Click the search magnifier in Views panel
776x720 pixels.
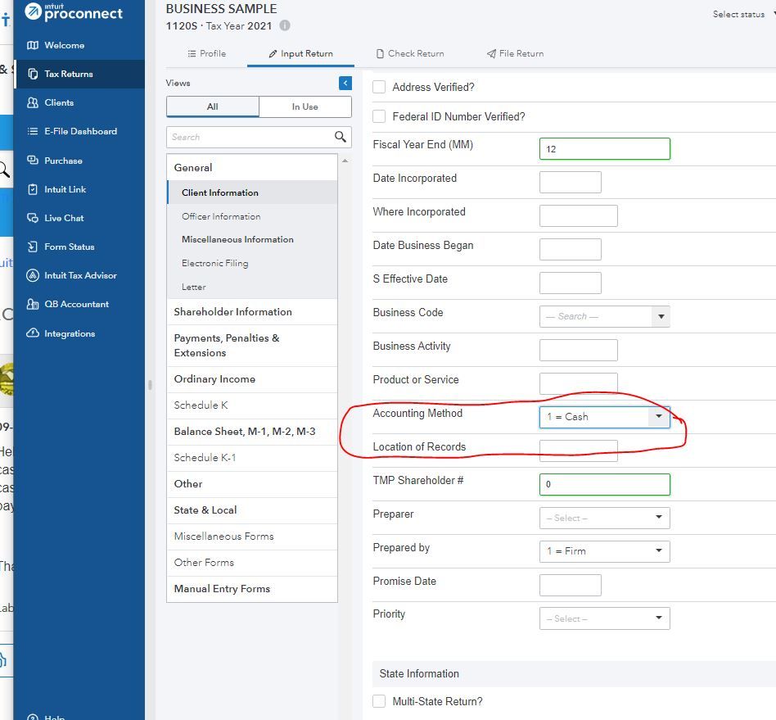(x=341, y=137)
